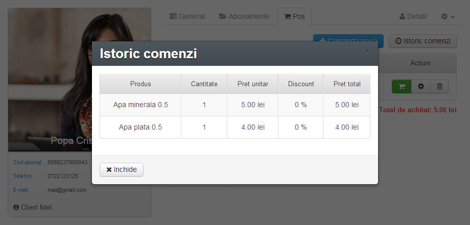Click the Client fidel note

pyautogui.click(x=33, y=207)
